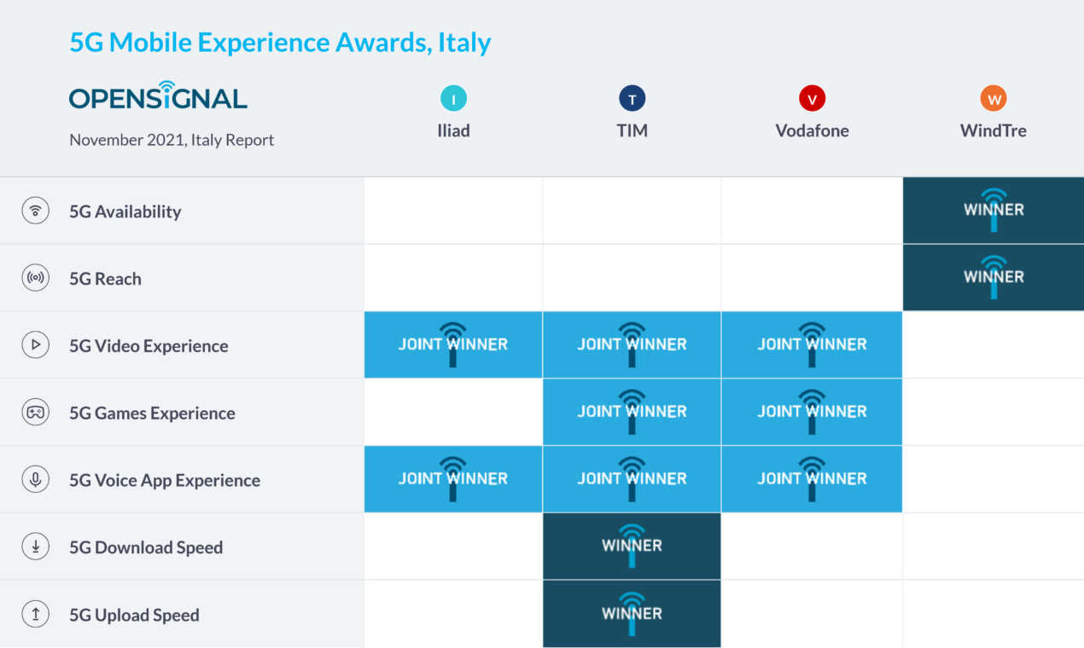
Task: Click the WindTre orange circle icon
Action: tap(994, 99)
